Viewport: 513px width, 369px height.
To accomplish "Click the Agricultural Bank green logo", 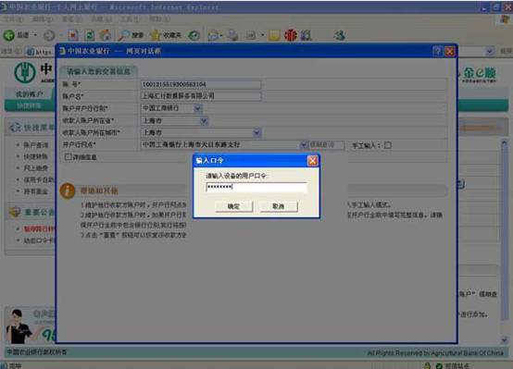I will tap(25, 72).
